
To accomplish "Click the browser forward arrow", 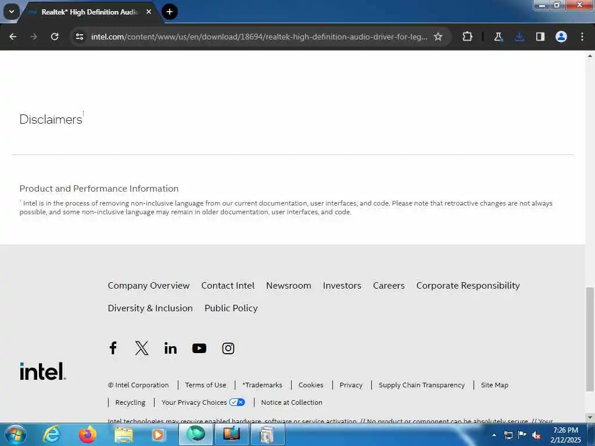I will (x=33, y=37).
